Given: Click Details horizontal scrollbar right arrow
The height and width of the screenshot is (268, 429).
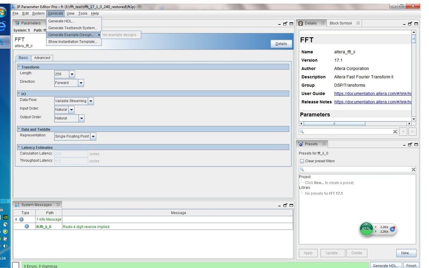Looking at the screenshot, I should (409, 124).
